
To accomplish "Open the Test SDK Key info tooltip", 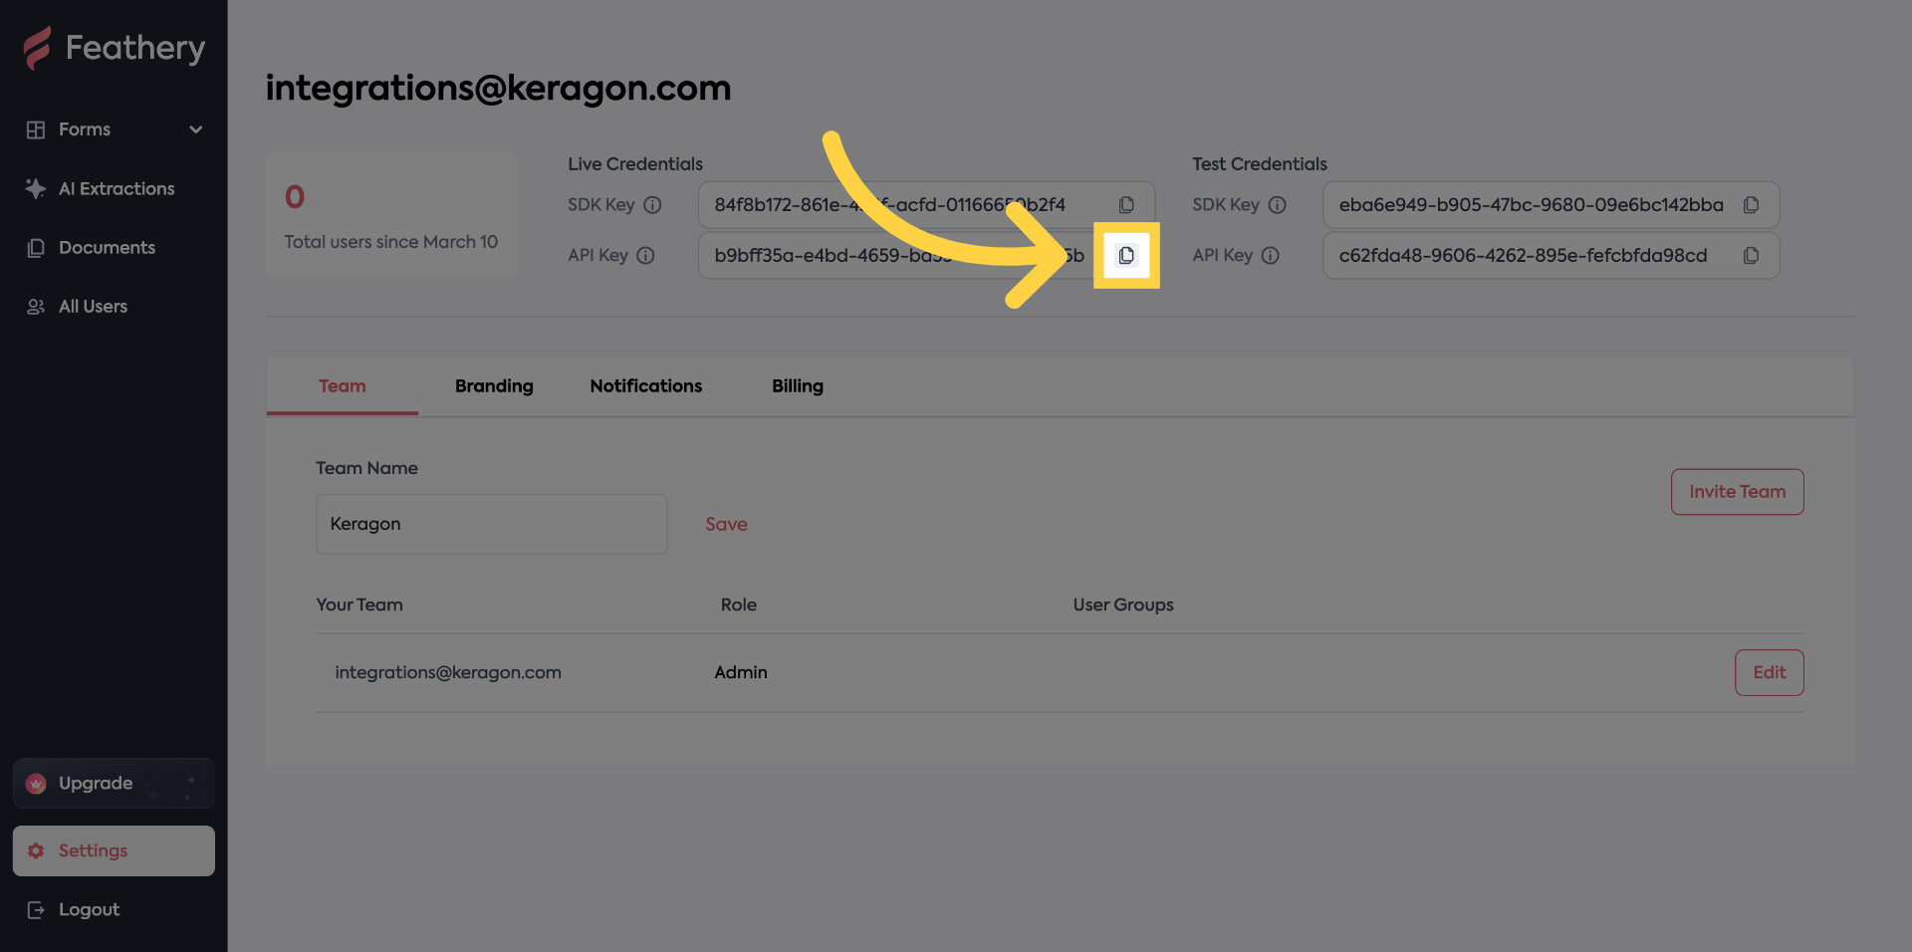I will coord(1278,205).
